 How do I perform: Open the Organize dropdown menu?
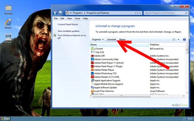(98, 40)
